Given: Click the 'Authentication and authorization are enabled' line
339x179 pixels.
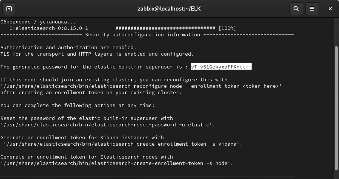Looking at the screenshot, I should [68, 48].
